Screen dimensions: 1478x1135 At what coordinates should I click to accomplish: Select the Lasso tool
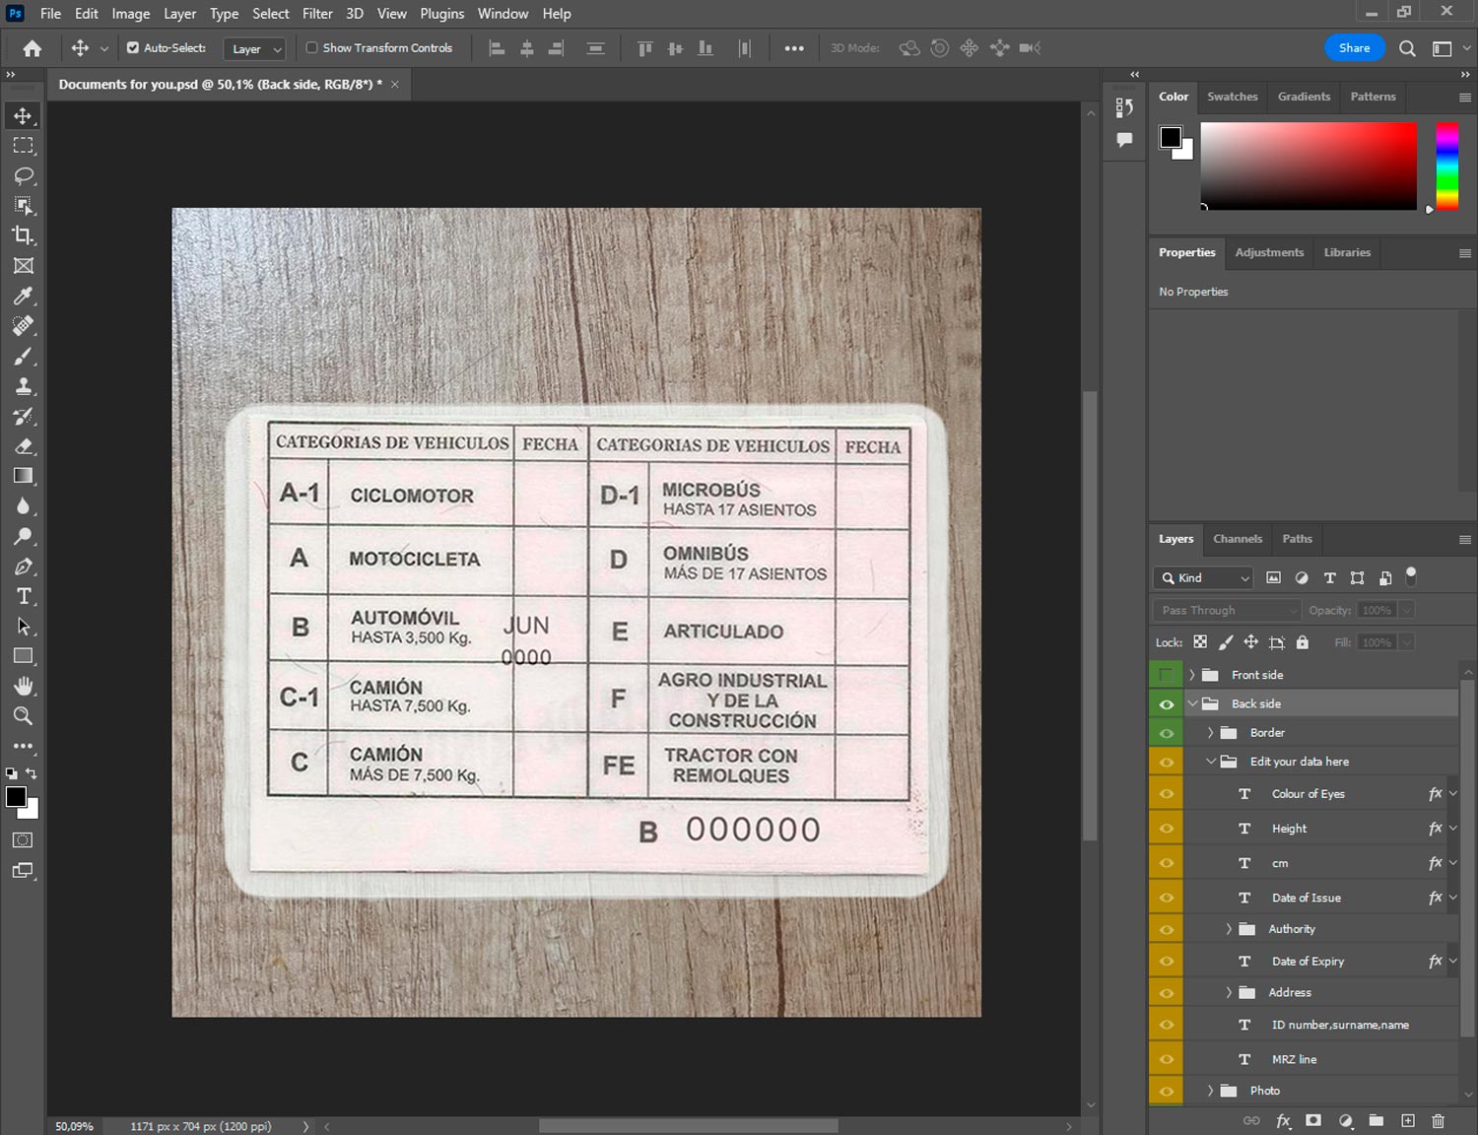[x=23, y=175]
